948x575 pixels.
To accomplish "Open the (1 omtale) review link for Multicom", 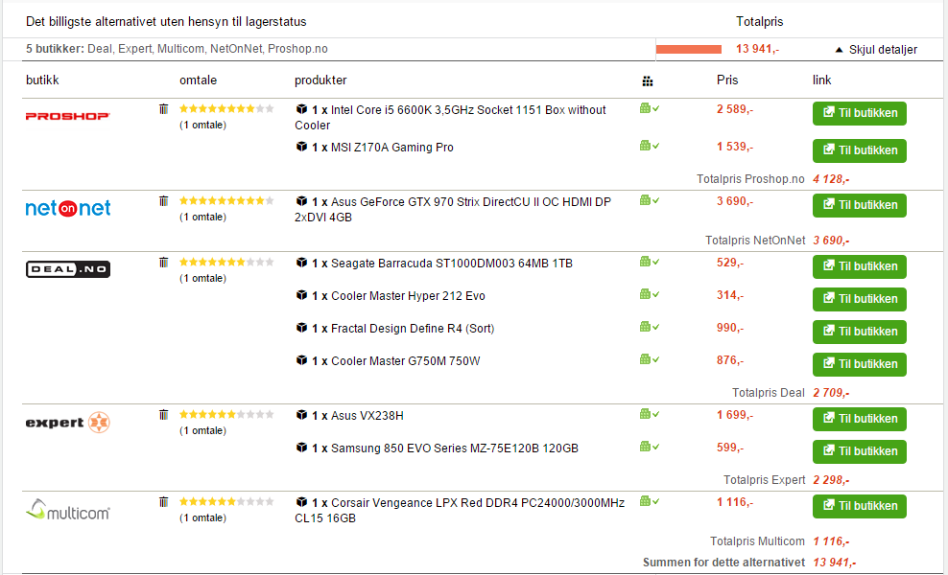I will [x=202, y=517].
